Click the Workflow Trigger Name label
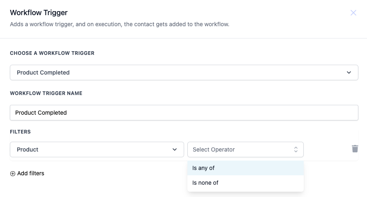Screen dimensions: 367x197 click(46, 93)
